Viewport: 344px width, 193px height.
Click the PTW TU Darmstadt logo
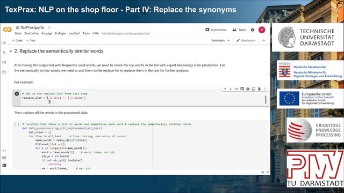tap(315, 168)
